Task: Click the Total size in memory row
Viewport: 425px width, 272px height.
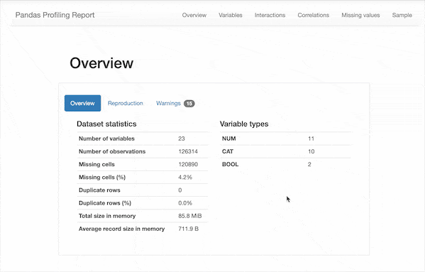Action: coord(143,216)
